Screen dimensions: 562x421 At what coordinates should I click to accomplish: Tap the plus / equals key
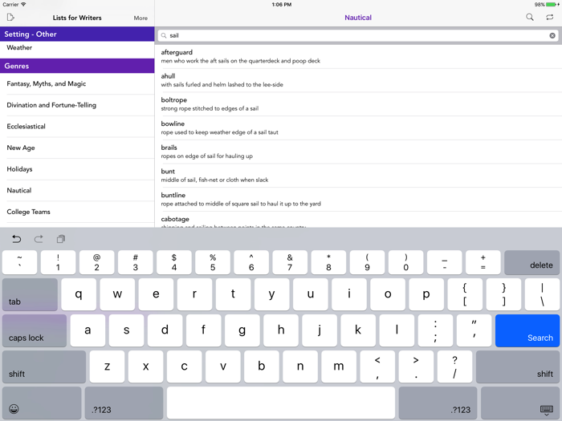[x=483, y=262]
